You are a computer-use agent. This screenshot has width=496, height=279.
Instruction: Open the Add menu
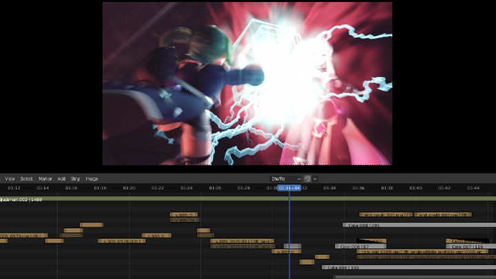pos(61,178)
